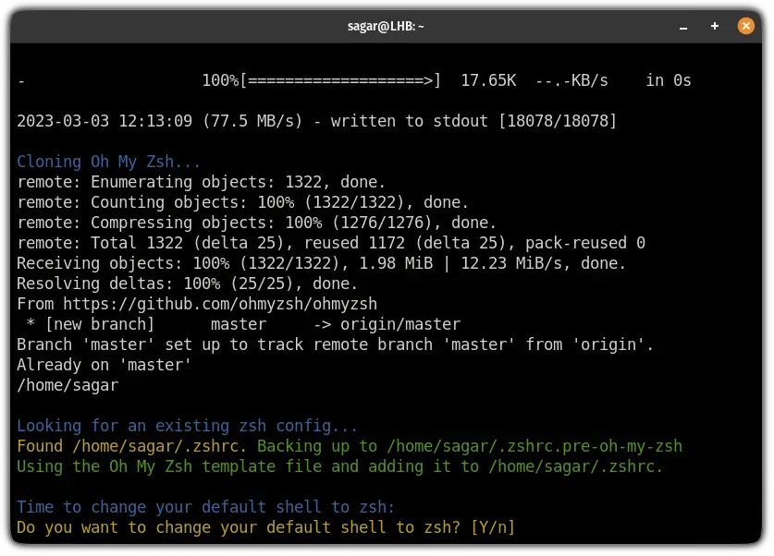Click 'remote: Total 1322' line

click(x=331, y=243)
